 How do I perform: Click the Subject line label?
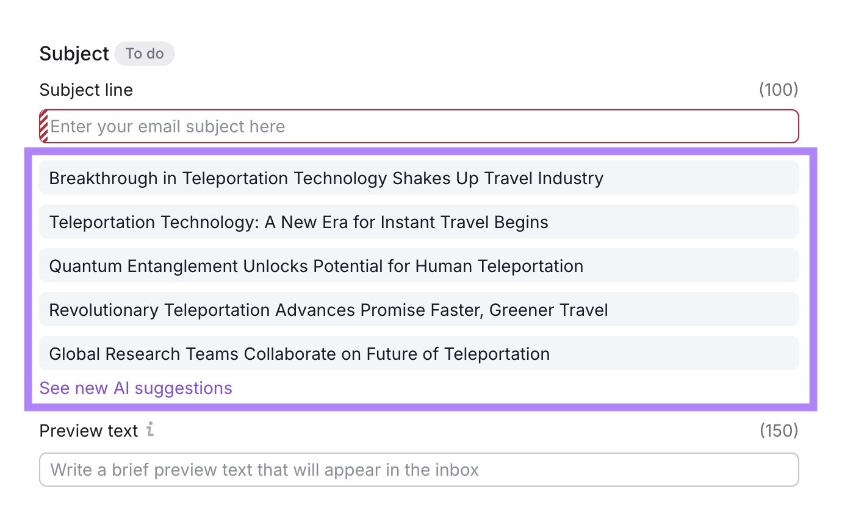[x=86, y=90]
